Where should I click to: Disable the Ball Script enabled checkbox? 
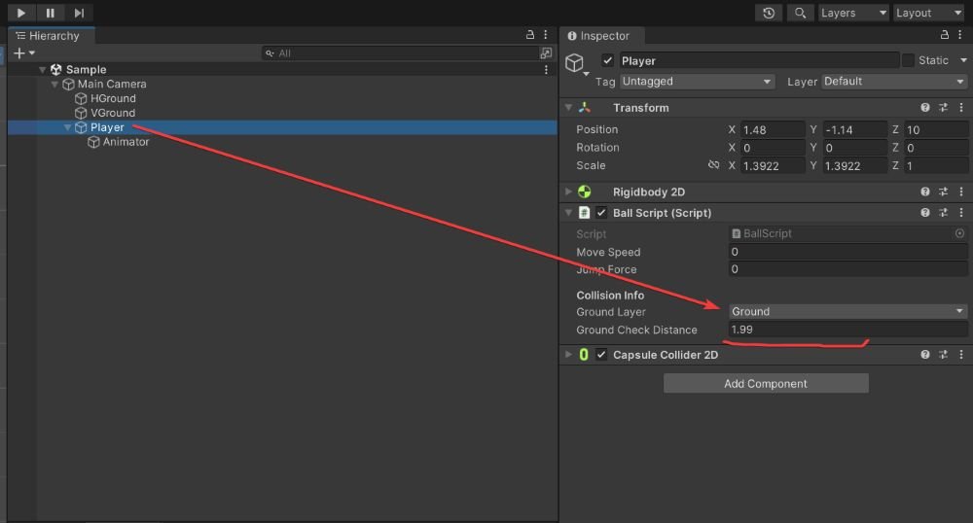click(x=601, y=213)
